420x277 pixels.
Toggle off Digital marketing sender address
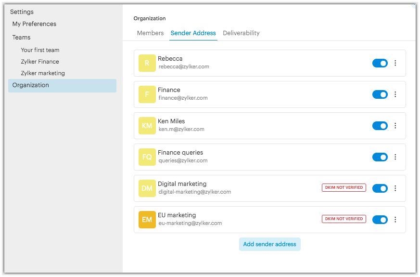click(380, 188)
